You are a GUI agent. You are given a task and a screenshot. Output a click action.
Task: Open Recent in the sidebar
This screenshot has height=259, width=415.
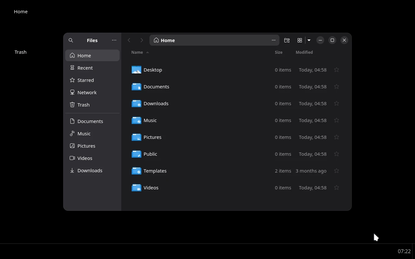92,68
